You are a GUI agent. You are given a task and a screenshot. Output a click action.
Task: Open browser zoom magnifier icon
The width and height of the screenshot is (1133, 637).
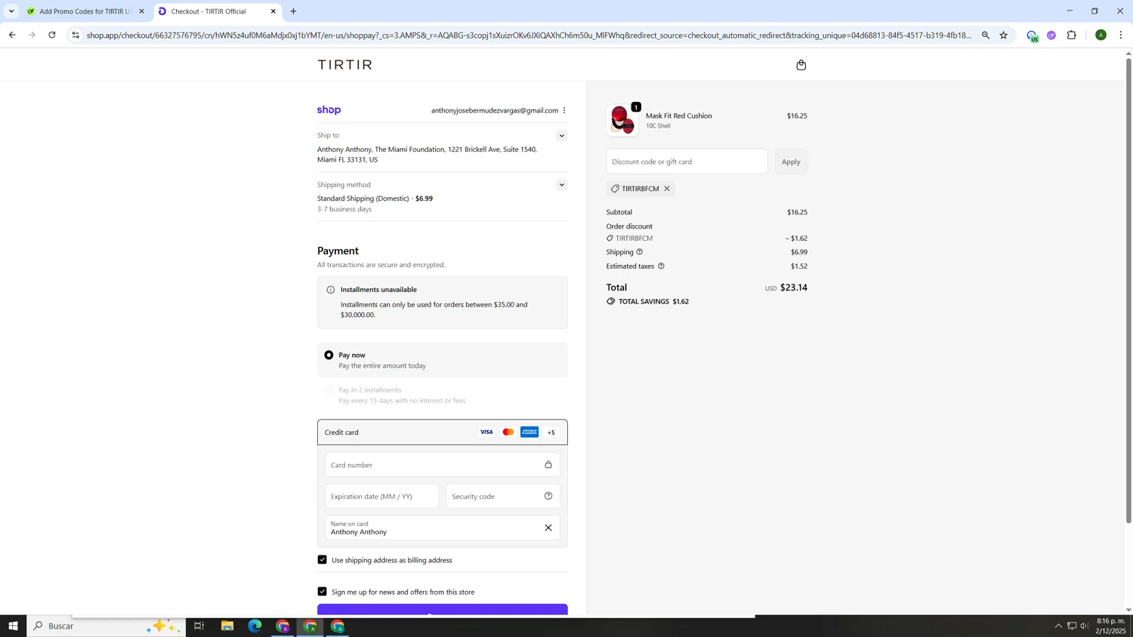pyautogui.click(x=986, y=35)
